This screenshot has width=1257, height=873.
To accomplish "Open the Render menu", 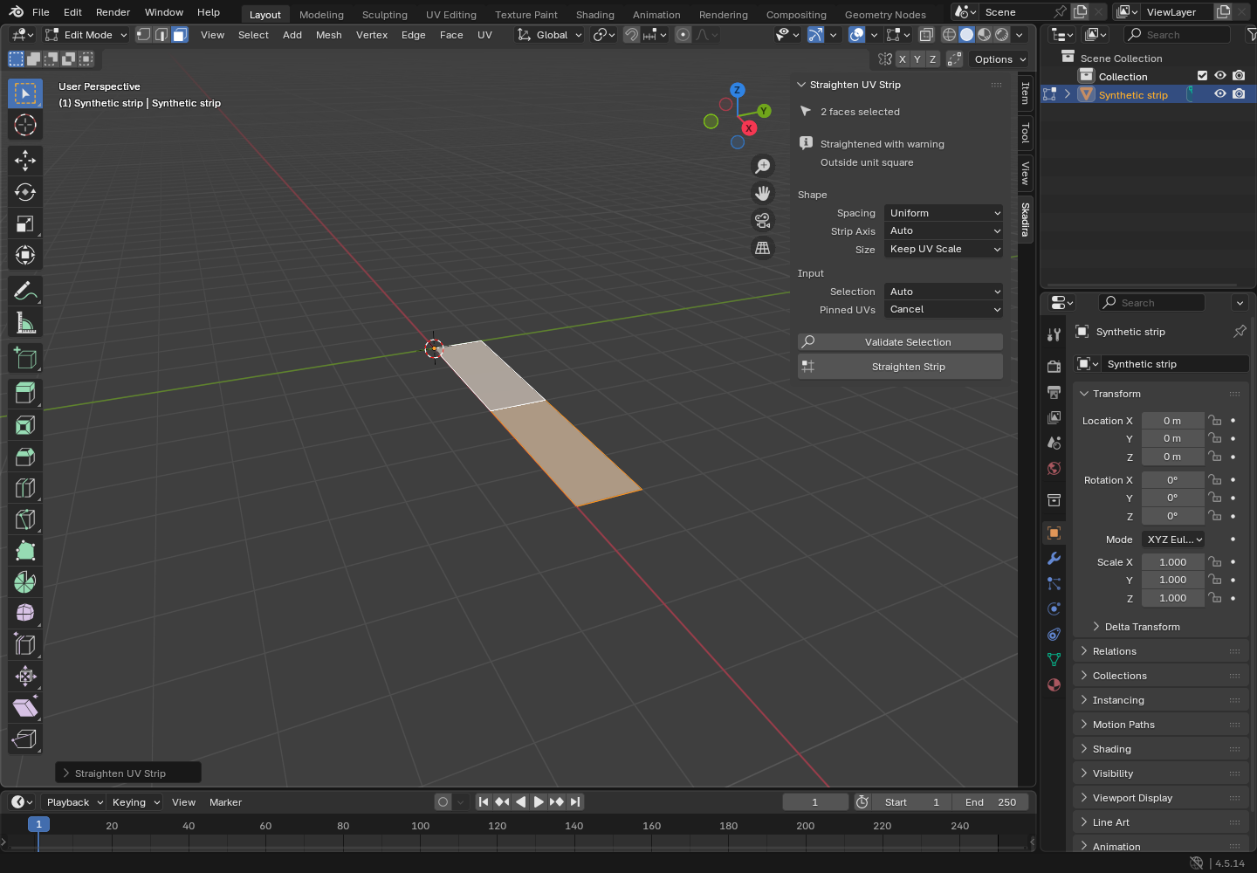I will pos(113,12).
